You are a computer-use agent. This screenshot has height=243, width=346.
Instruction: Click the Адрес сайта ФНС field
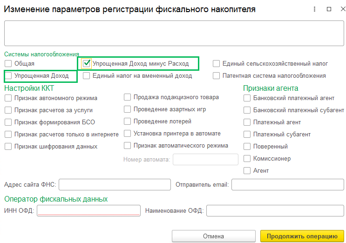114,185
